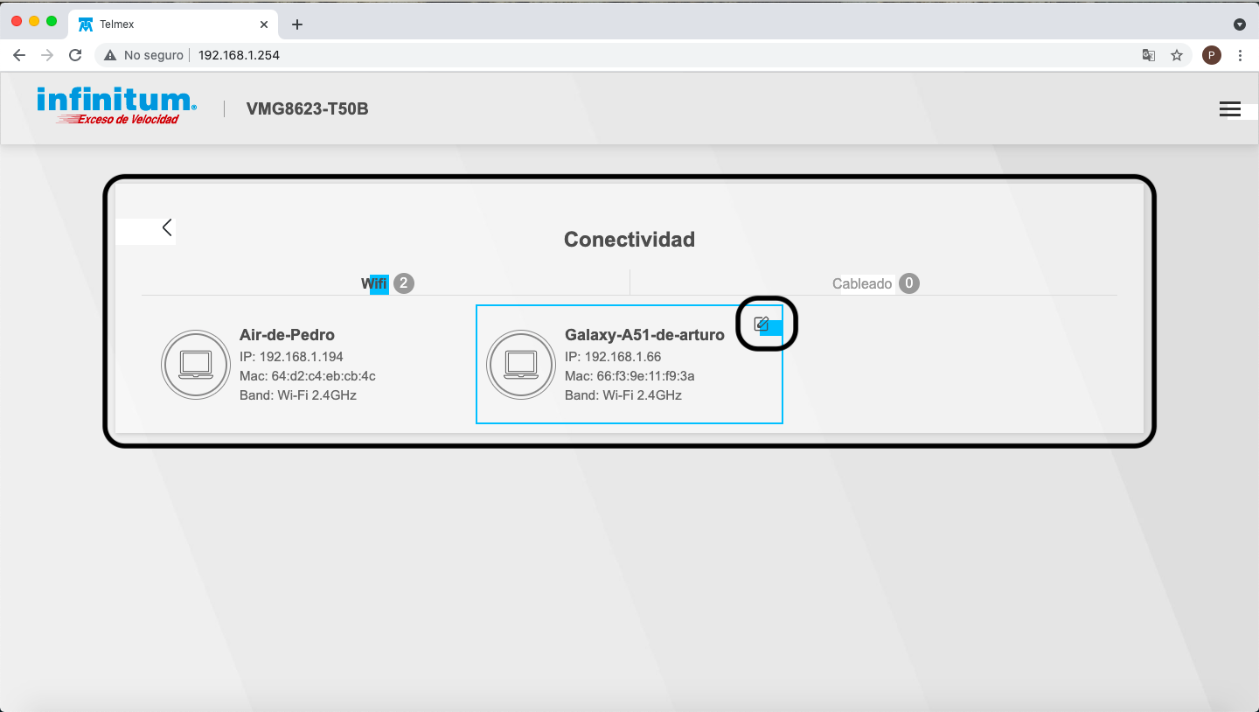Go back using the left chevron arrow
The height and width of the screenshot is (712, 1259).
point(167,227)
